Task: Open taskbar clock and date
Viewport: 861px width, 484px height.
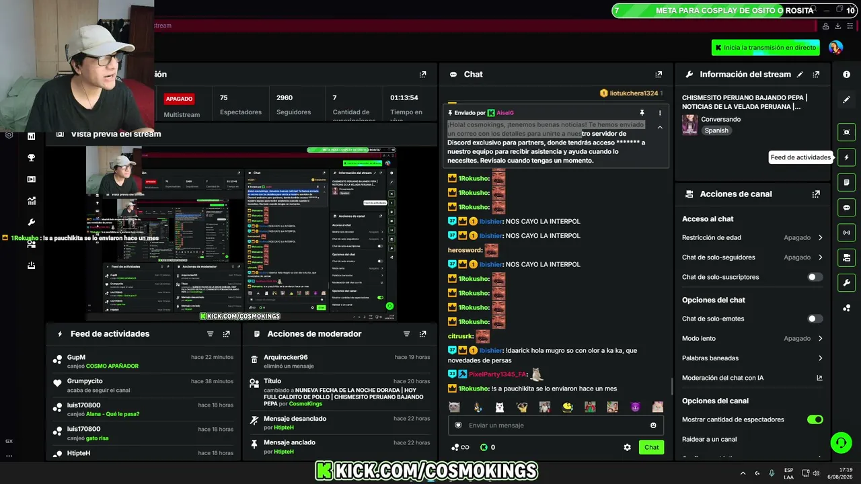Action: 841,473
